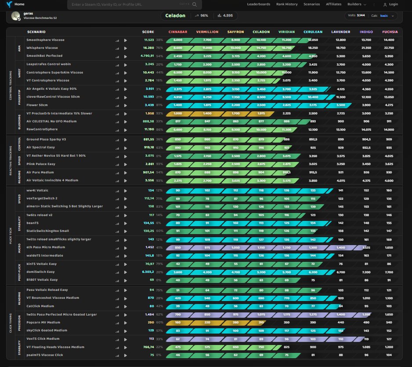
Task: Click the 96% rank progress stat
Action: [x=201, y=16]
